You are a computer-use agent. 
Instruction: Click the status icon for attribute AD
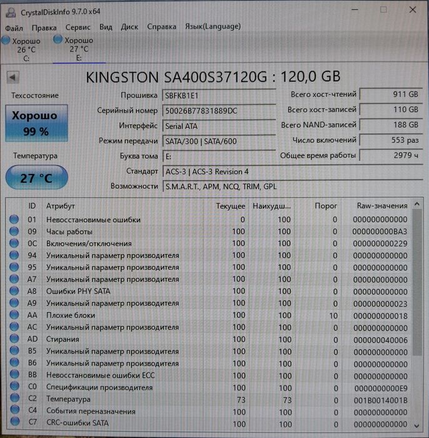14,339
